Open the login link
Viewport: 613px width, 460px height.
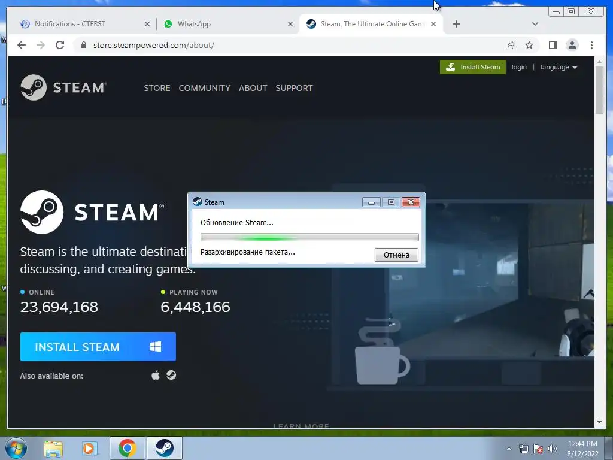click(x=519, y=67)
